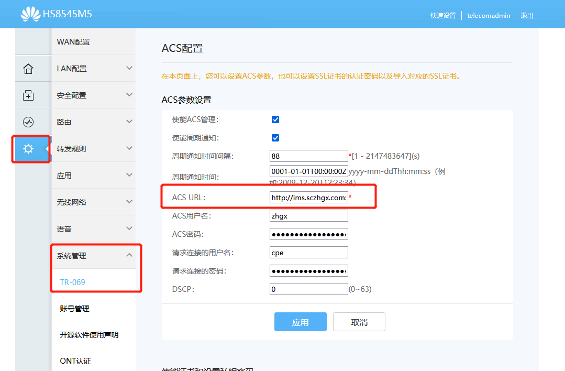The width and height of the screenshot is (565, 371).
Task: Select the gear advanced settings icon
Action: tap(28, 149)
